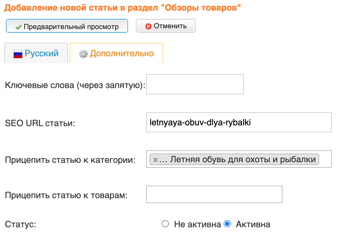Image resolution: width=360 pixels, height=243 pixels.
Task: Focus the Ключевые слова input field
Action: pos(195,84)
